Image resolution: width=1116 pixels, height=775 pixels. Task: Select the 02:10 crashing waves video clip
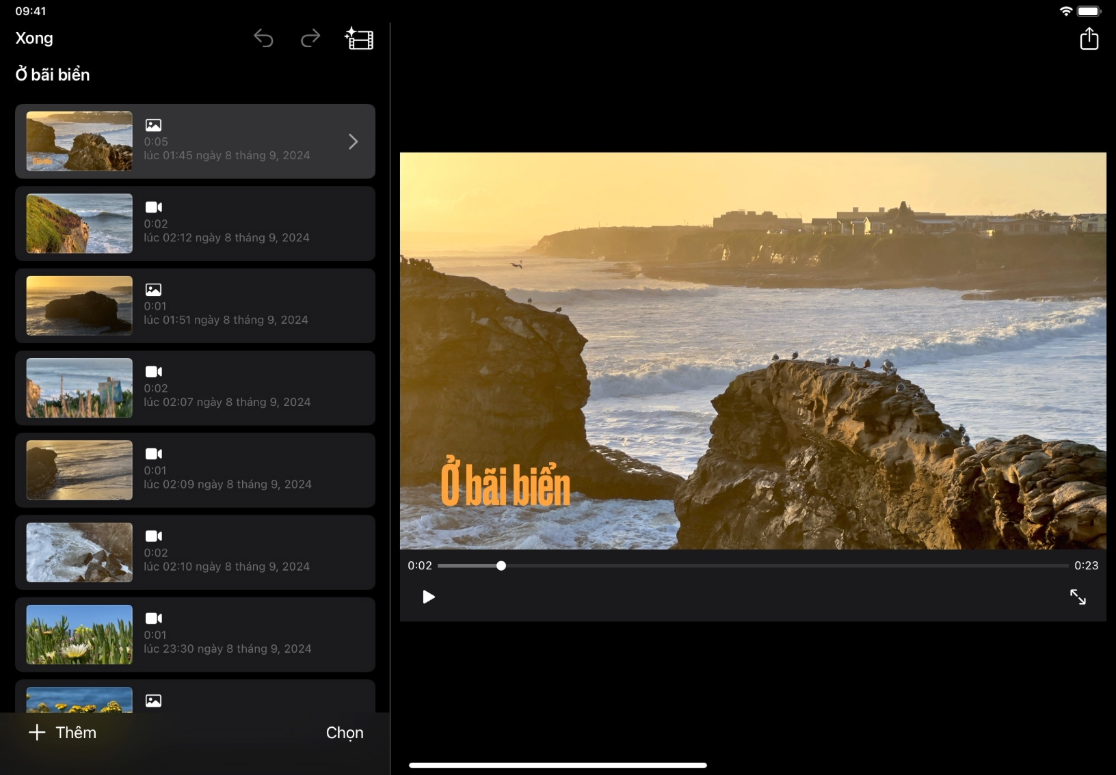point(195,552)
